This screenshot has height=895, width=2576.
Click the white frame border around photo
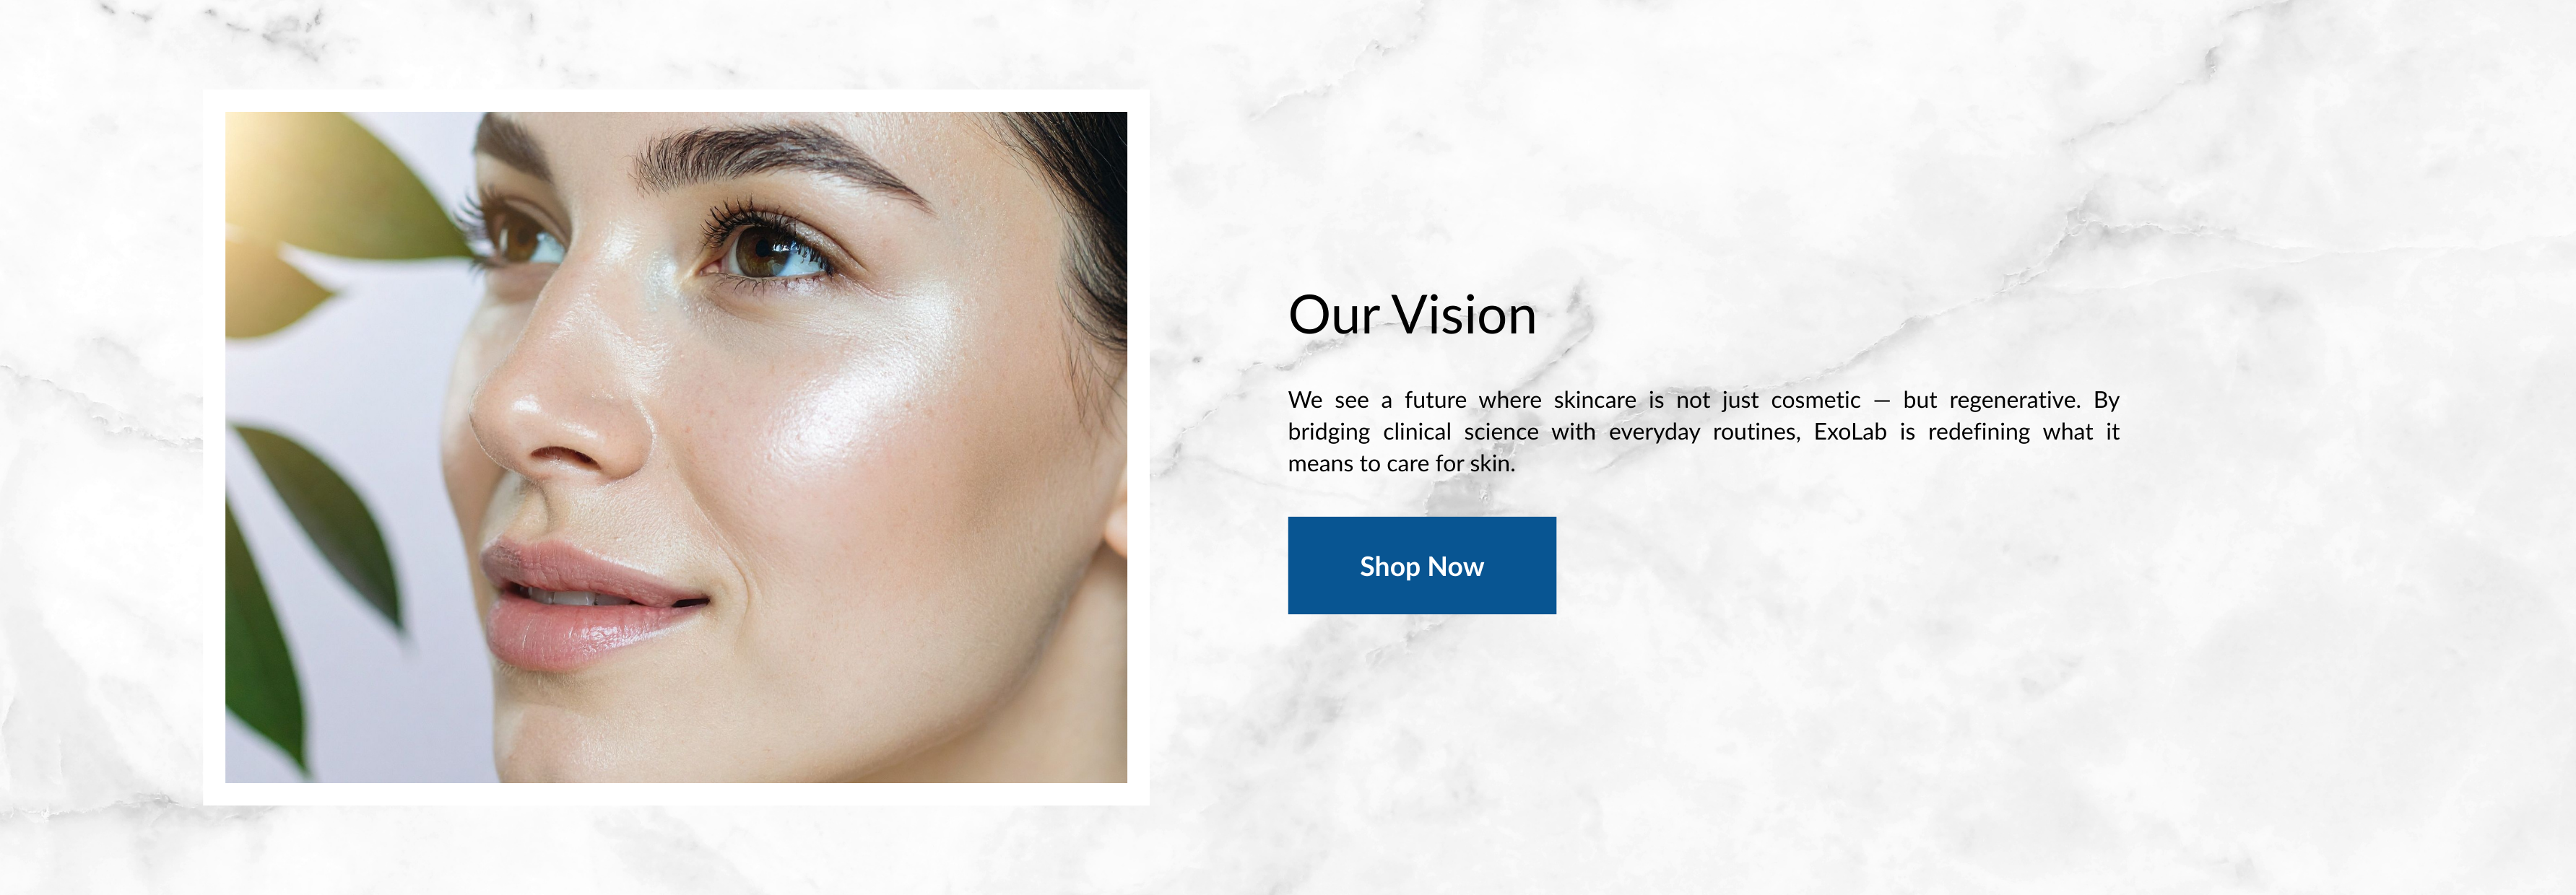click(676, 100)
